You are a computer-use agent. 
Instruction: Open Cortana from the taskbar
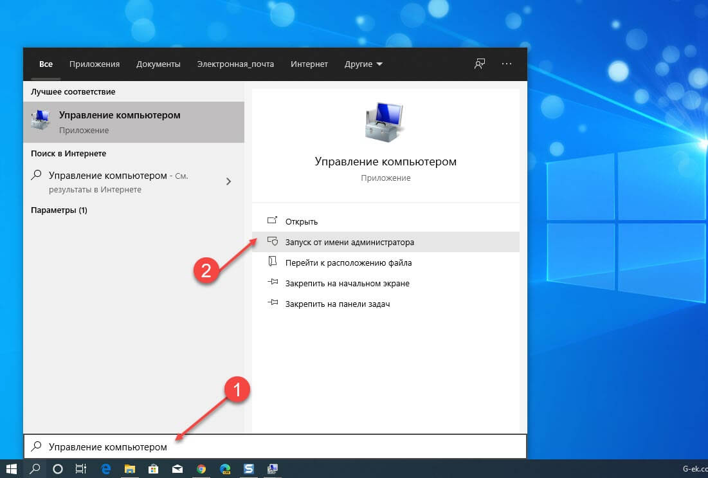pos(58,469)
